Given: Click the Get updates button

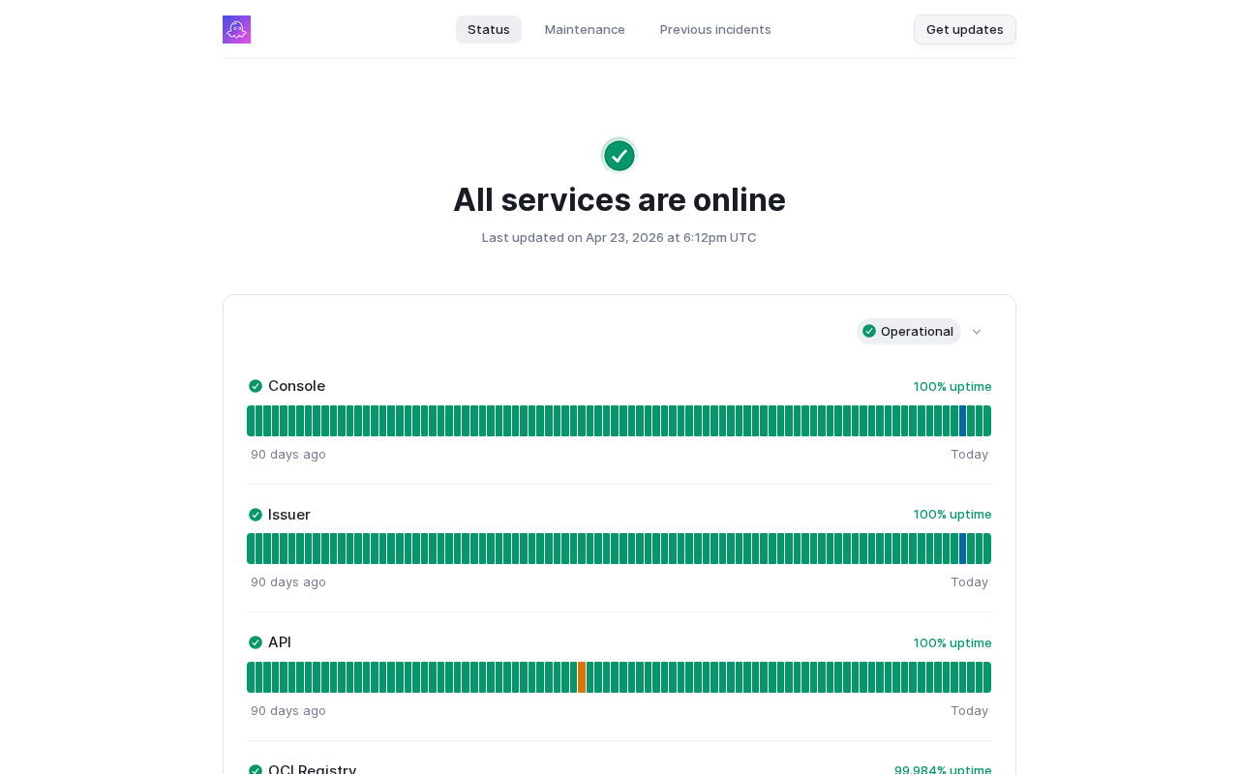Looking at the screenshot, I should pyautogui.click(x=964, y=30).
